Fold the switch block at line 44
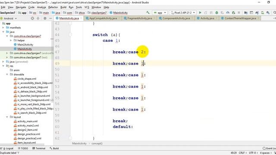The width and height of the screenshot is (276, 155). click(x=70, y=34)
